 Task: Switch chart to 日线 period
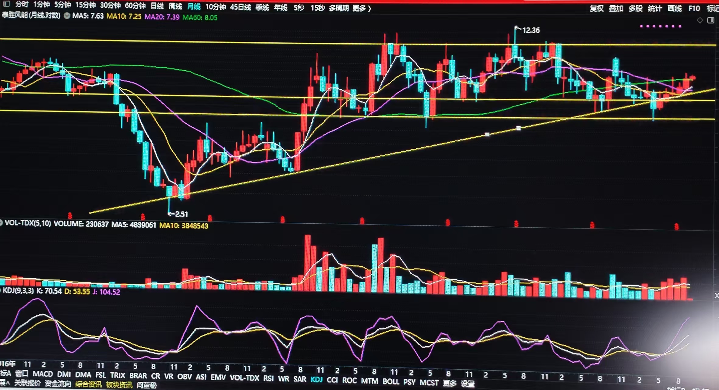pyautogui.click(x=157, y=6)
